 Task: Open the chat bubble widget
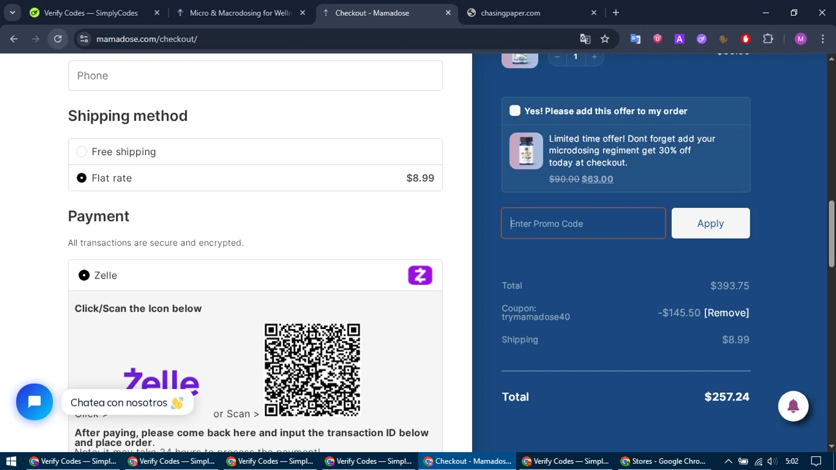pyautogui.click(x=35, y=402)
